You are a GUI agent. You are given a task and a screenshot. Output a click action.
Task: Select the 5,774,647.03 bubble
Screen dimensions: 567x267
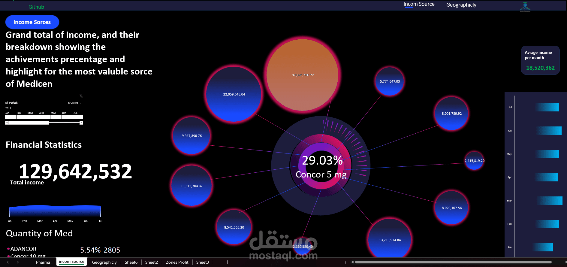[x=390, y=81]
